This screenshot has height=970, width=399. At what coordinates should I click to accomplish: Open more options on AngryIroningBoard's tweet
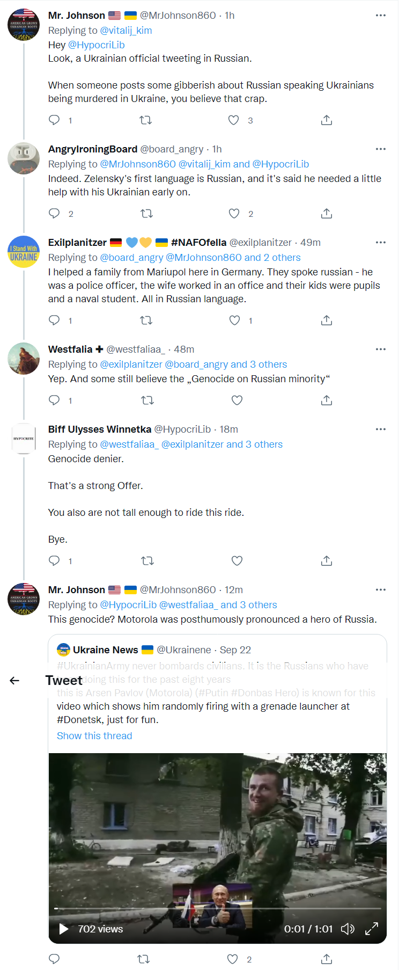pyautogui.click(x=381, y=149)
